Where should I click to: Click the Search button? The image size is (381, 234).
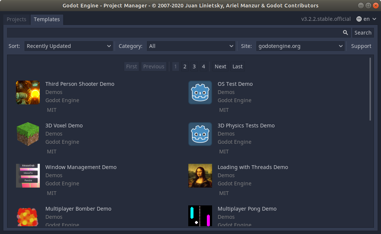363,32
